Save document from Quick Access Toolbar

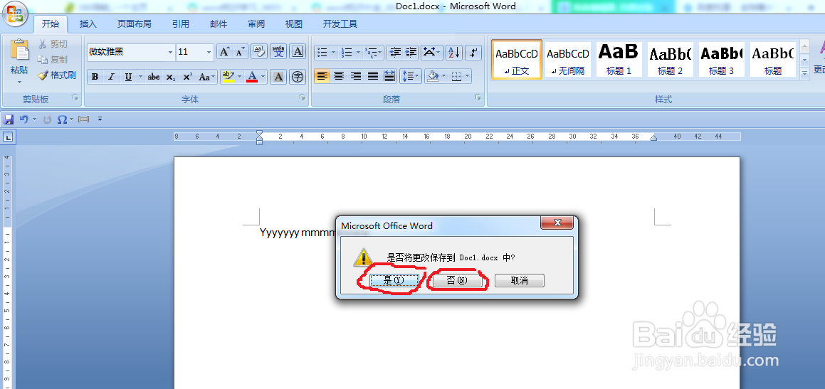point(9,119)
